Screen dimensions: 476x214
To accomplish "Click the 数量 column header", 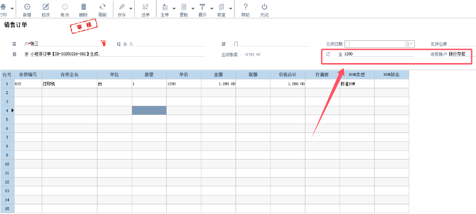I will (x=149, y=75).
